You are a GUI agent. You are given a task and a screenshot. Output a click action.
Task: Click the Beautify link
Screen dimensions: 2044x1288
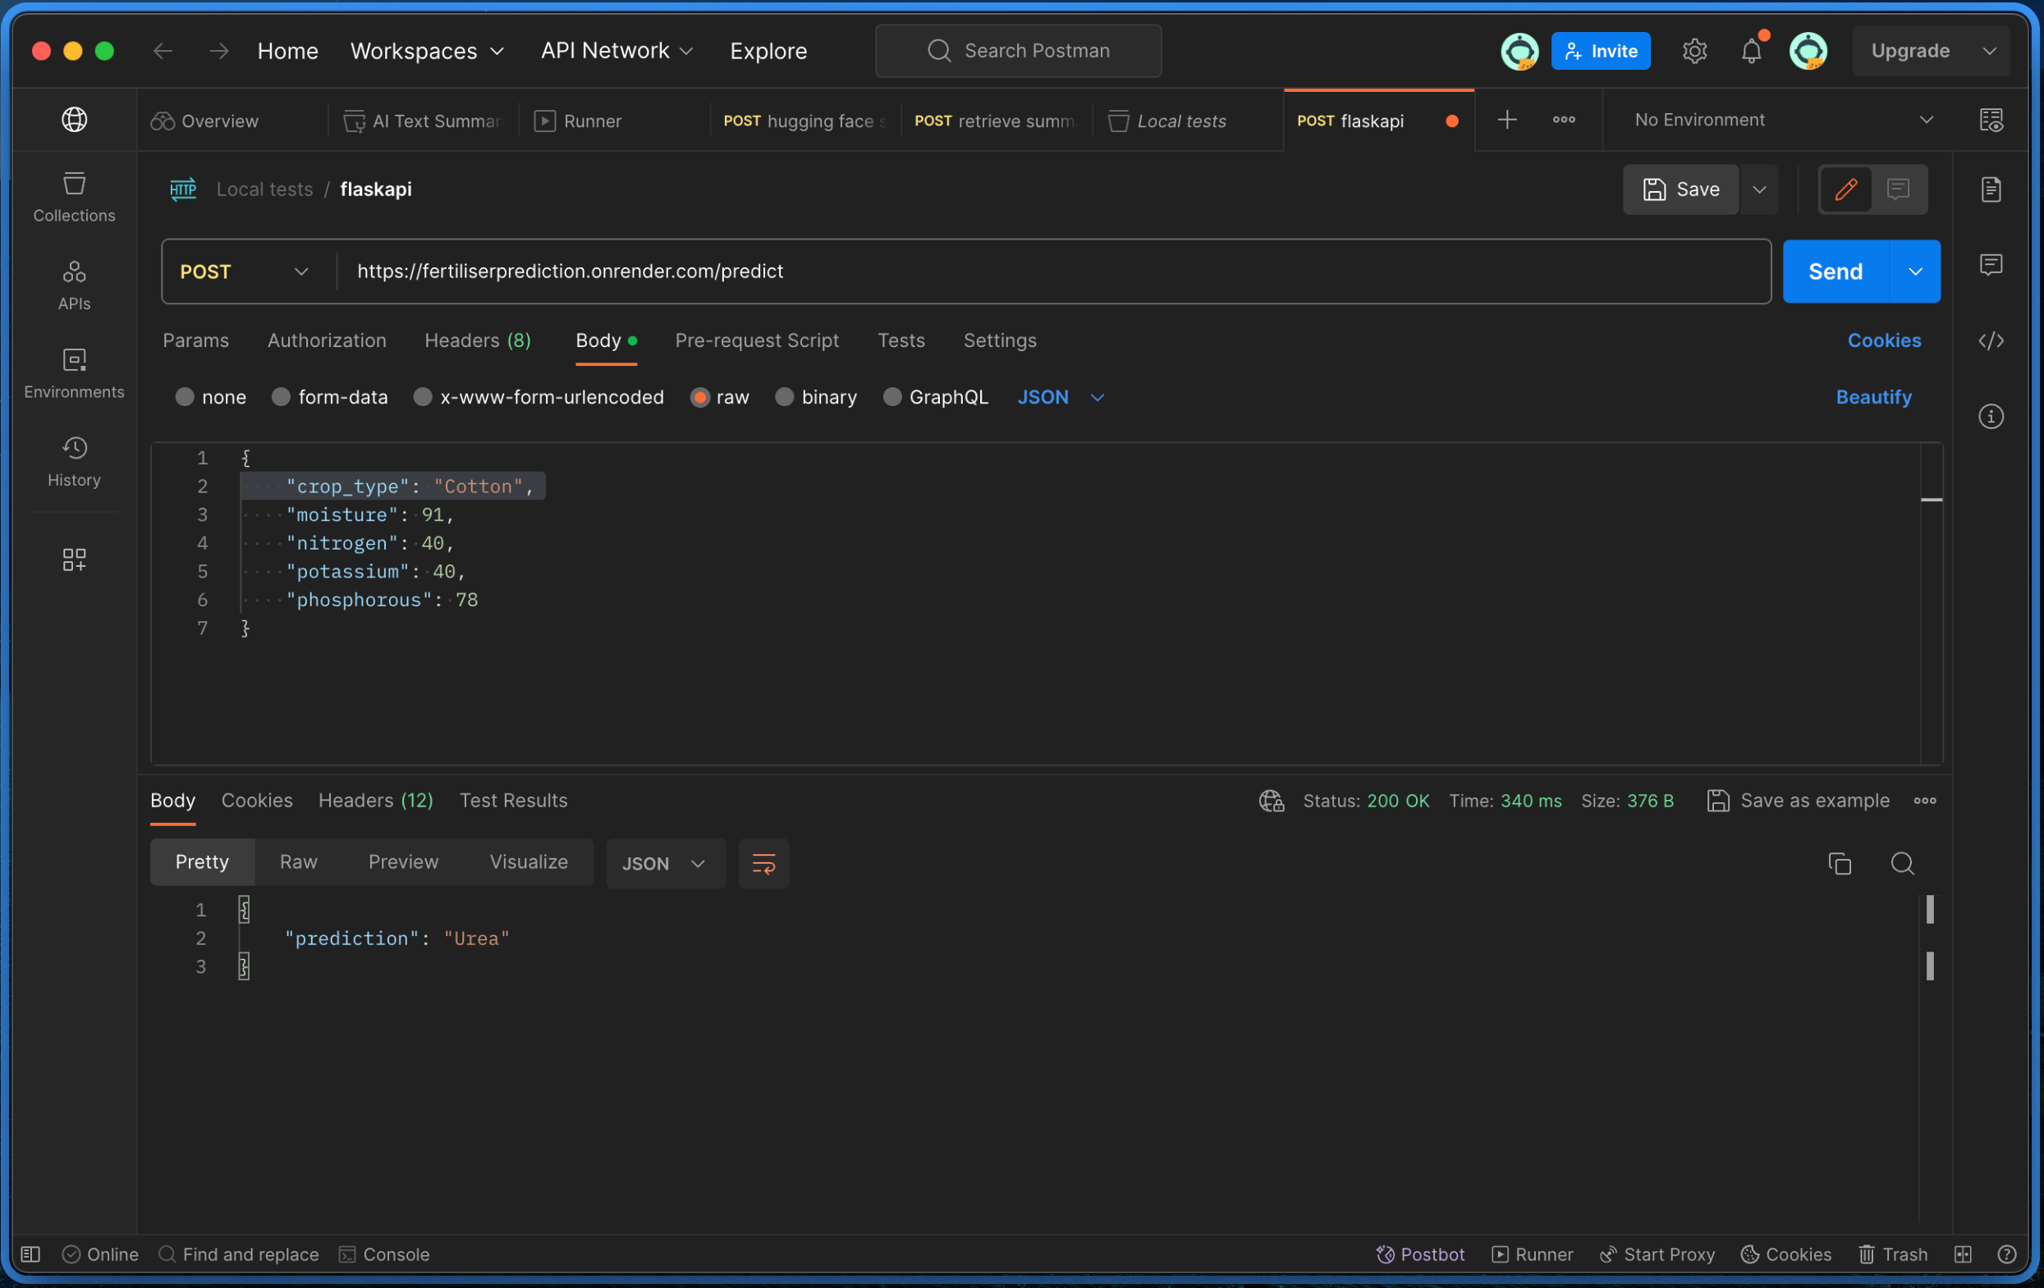1873,396
